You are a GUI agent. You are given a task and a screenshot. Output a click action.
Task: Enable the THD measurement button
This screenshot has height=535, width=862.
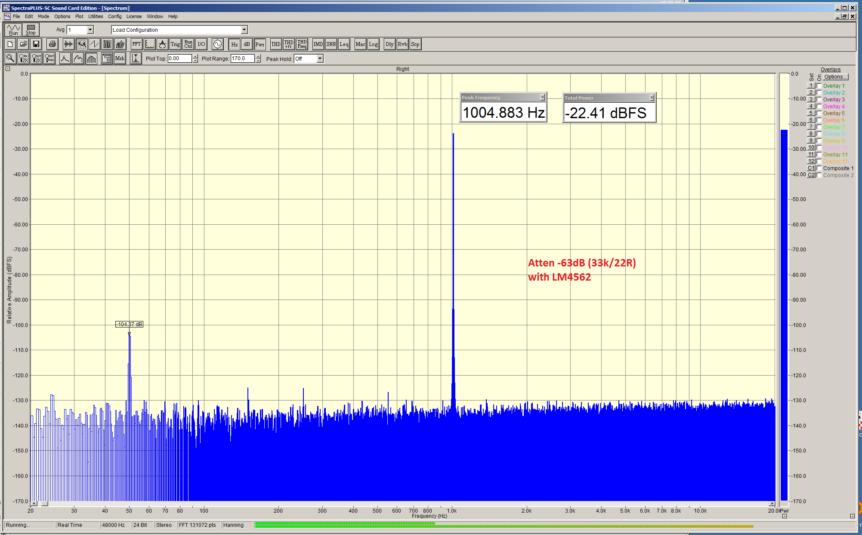pos(276,44)
